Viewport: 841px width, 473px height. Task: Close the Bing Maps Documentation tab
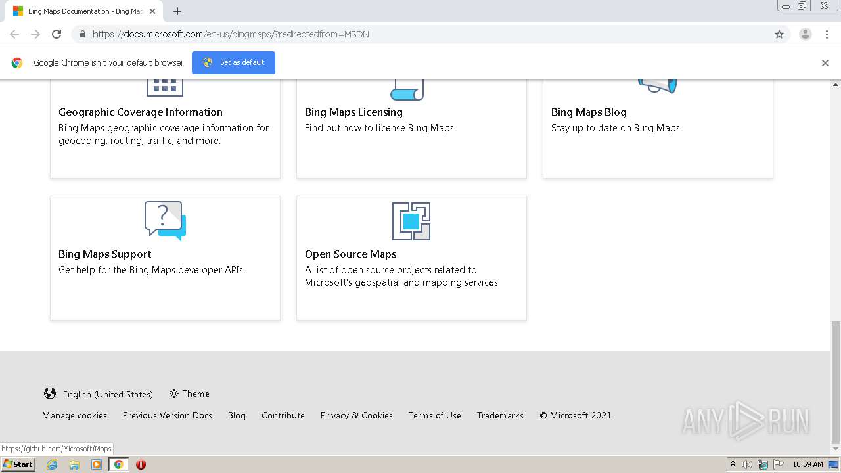[152, 11]
